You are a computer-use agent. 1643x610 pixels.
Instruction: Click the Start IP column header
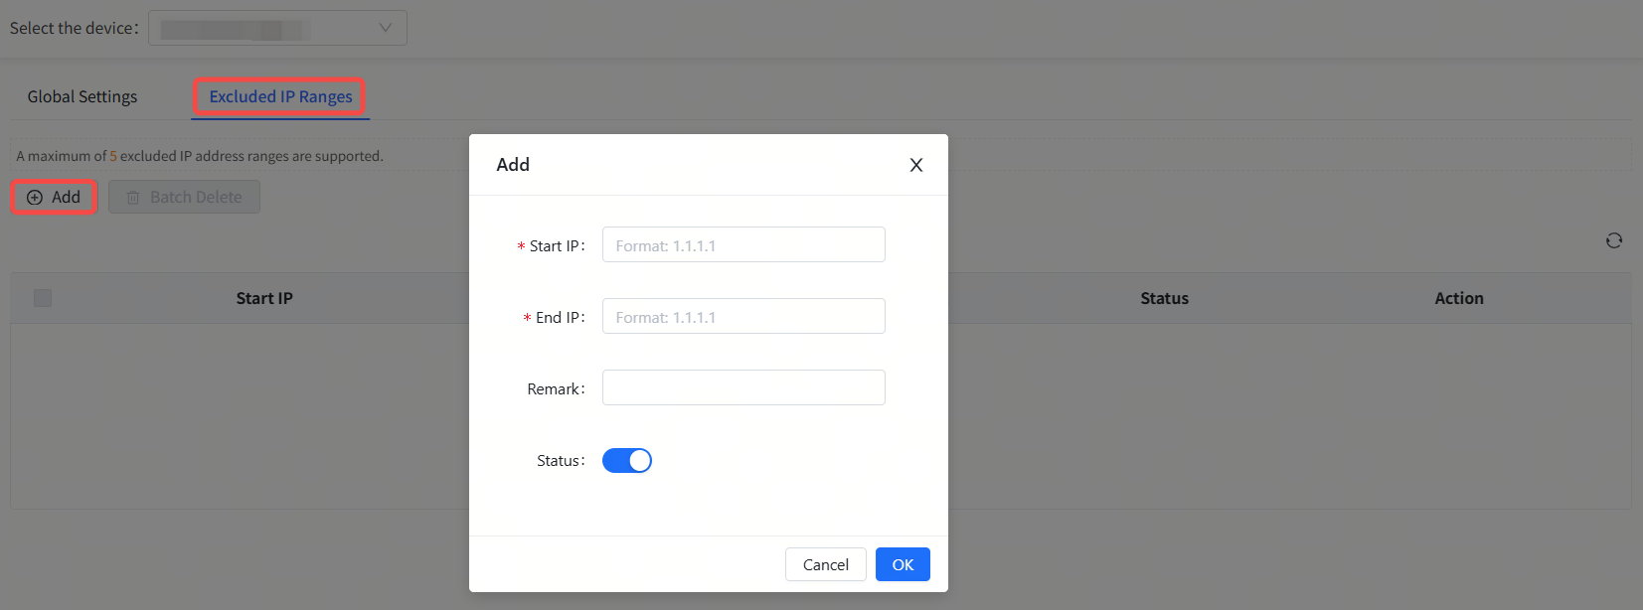tap(264, 298)
